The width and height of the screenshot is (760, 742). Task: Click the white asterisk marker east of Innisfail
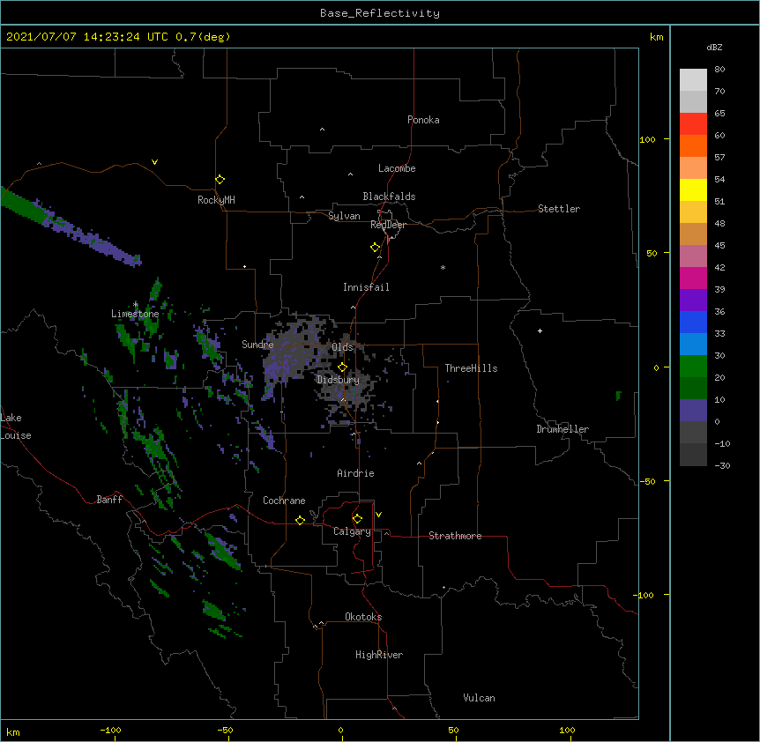pyautogui.click(x=443, y=267)
